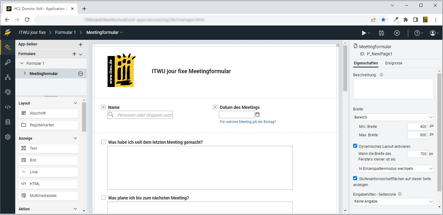Check 'Was plane ich bis zum nächsten Meeting' box

tap(104, 198)
